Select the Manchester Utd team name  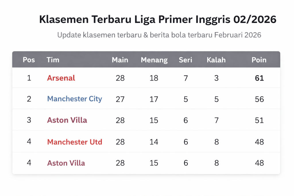pyautogui.click(x=75, y=142)
